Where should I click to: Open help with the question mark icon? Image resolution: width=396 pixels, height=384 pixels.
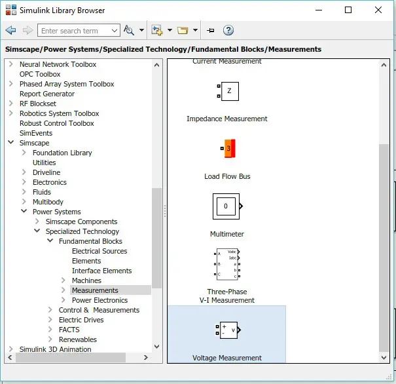(228, 30)
